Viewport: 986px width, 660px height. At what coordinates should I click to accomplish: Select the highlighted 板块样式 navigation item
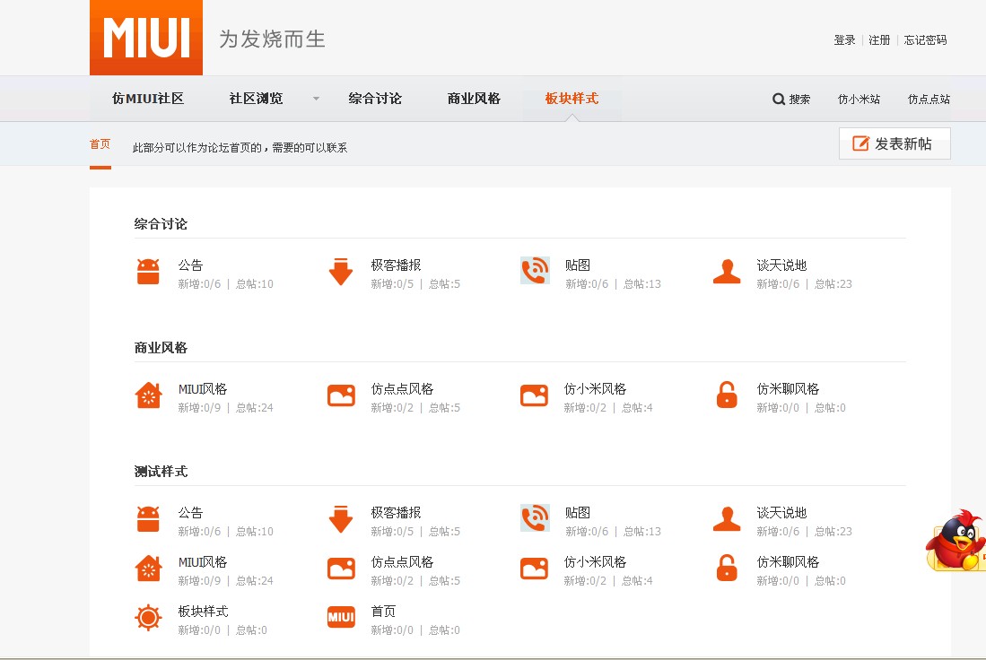click(x=572, y=99)
